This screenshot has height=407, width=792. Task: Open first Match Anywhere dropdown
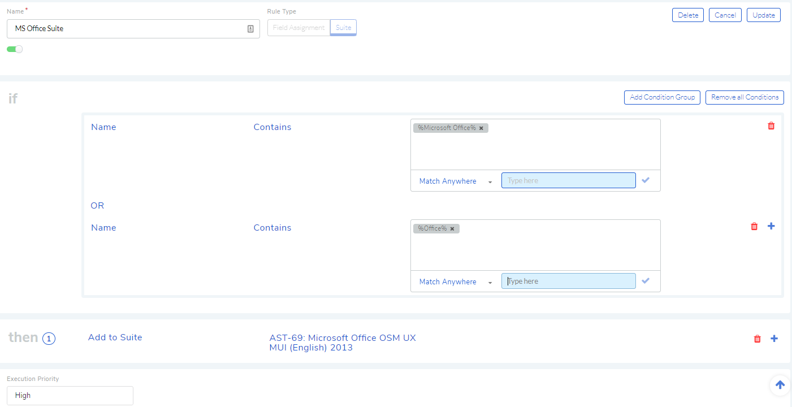456,181
